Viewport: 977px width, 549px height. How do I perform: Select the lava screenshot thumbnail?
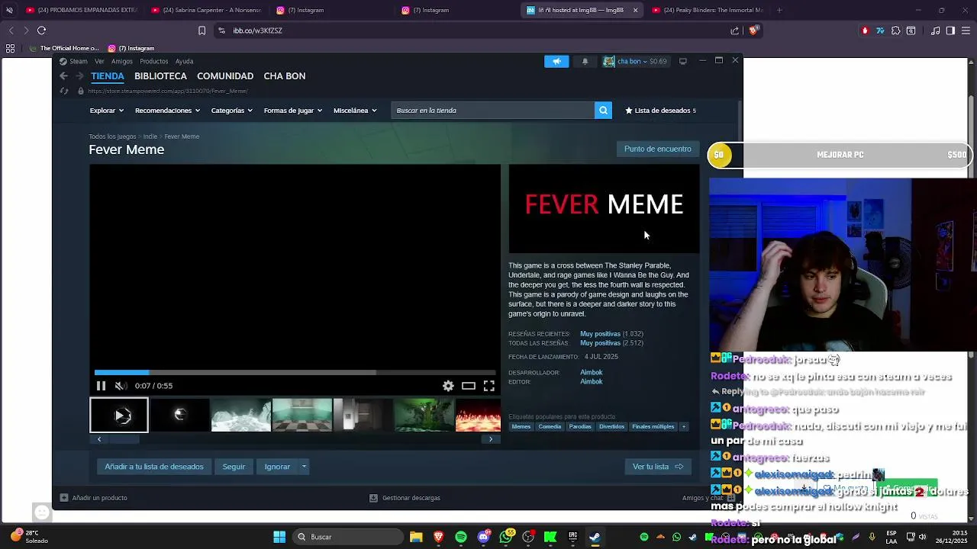(478, 416)
